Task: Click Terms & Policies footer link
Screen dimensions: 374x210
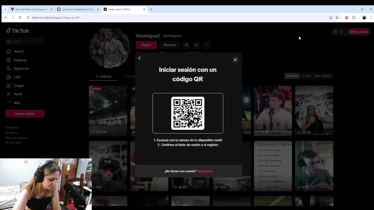Action: point(16,138)
